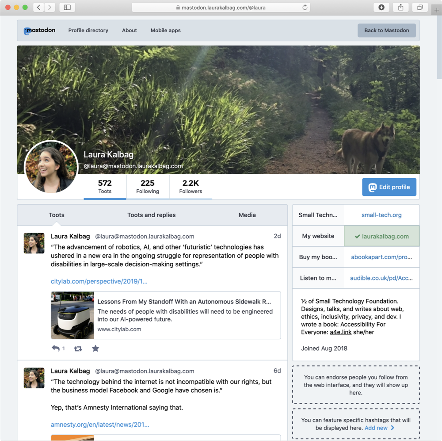The image size is (442, 441).
Task: Open the About page link
Action: [x=130, y=31]
